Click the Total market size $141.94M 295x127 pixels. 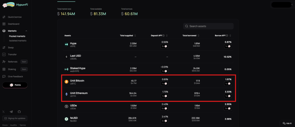coord(66,14)
